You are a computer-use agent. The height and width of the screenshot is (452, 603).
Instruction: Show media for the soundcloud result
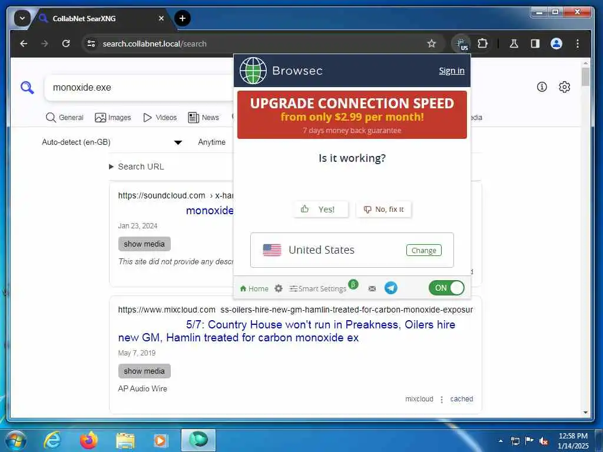pyautogui.click(x=144, y=244)
